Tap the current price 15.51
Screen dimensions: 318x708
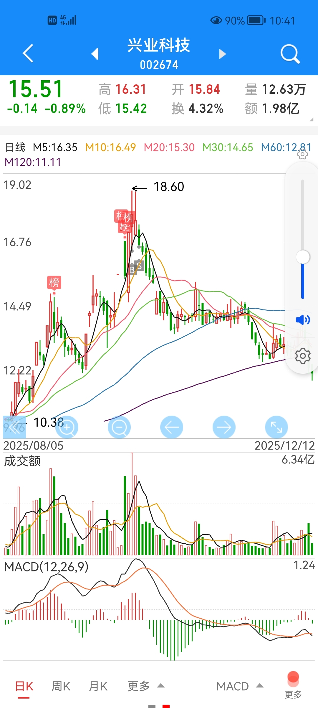[36, 89]
